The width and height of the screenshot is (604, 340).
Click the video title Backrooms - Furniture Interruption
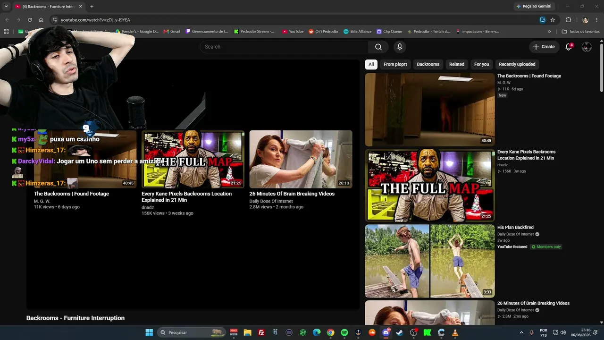[x=75, y=318]
